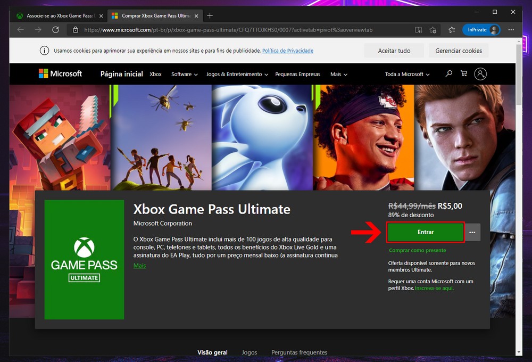Click the browser forward arrow
Viewport: 532px width, 362px height.
point(38,30)
